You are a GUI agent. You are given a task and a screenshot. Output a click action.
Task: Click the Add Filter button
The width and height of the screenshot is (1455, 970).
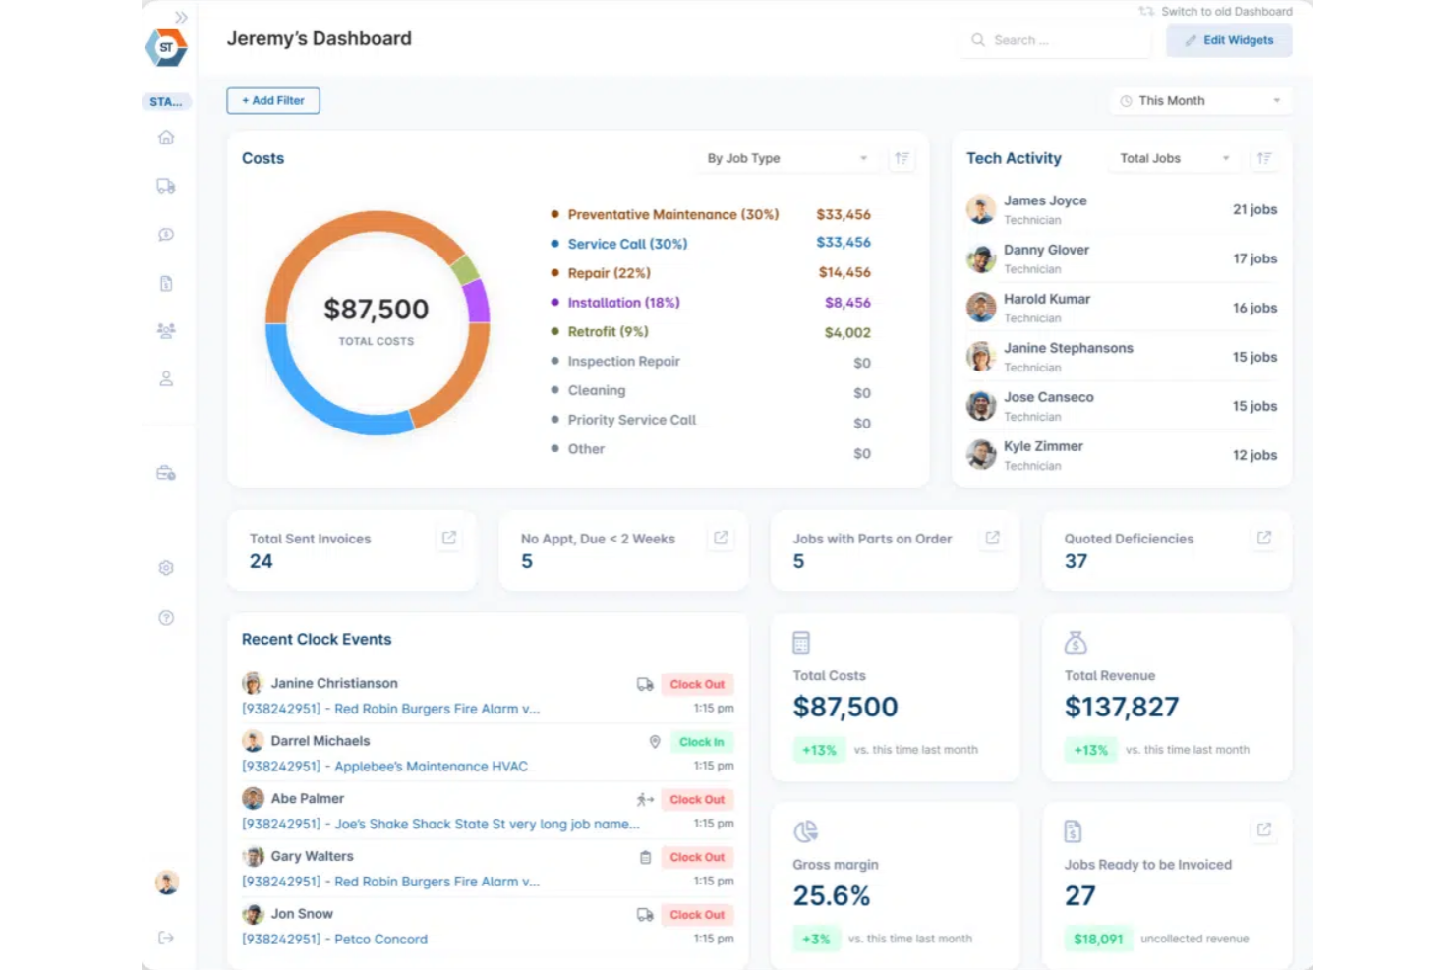click(x=272, y=100)
